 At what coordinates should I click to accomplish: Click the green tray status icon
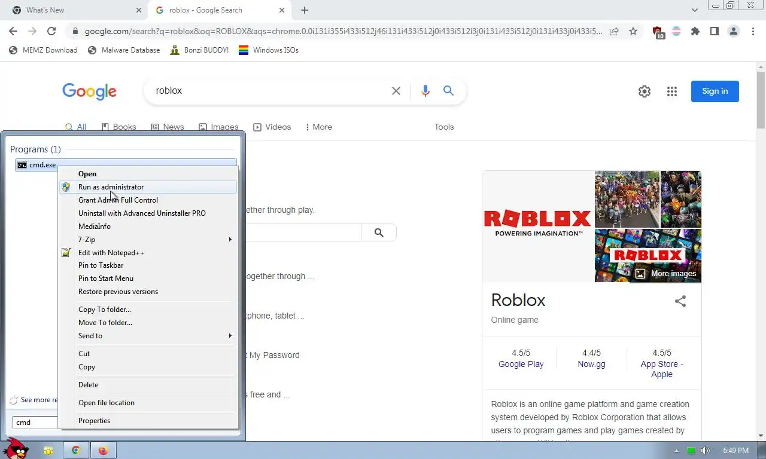pyautogui.click(x=691, y=451)
